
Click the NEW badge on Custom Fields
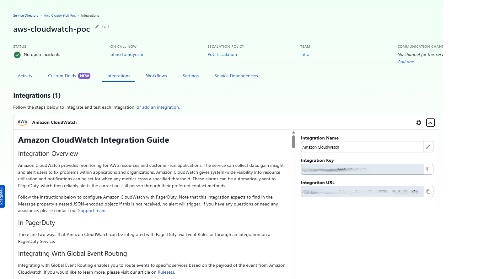(84, 76)
